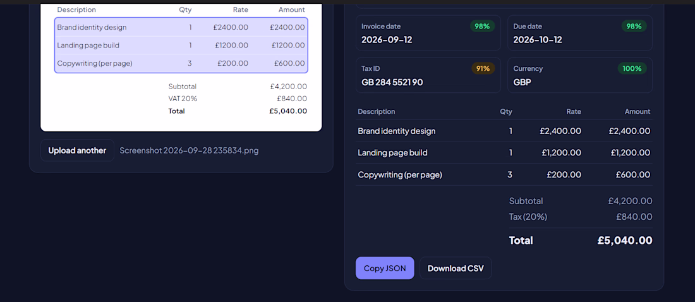Click Total £5,040.00 in invoice preview
The width and height of the screenshot is (695, 302).
tap(287, 111)
